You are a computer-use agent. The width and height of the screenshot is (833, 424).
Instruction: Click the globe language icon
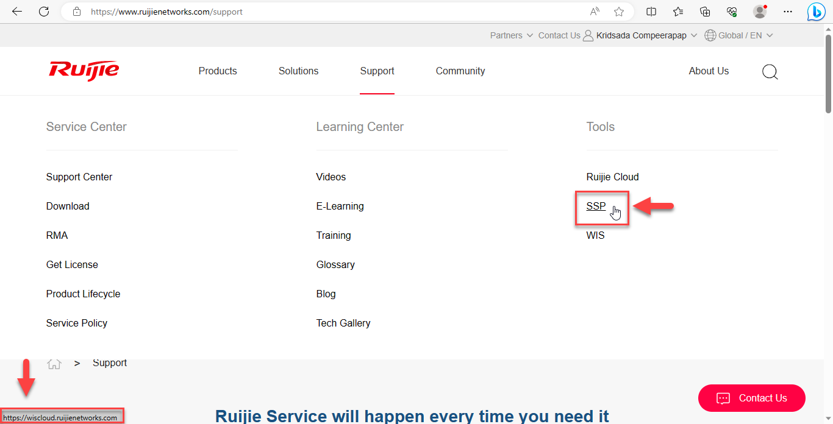pyautogui.click(x=710, y=35)
